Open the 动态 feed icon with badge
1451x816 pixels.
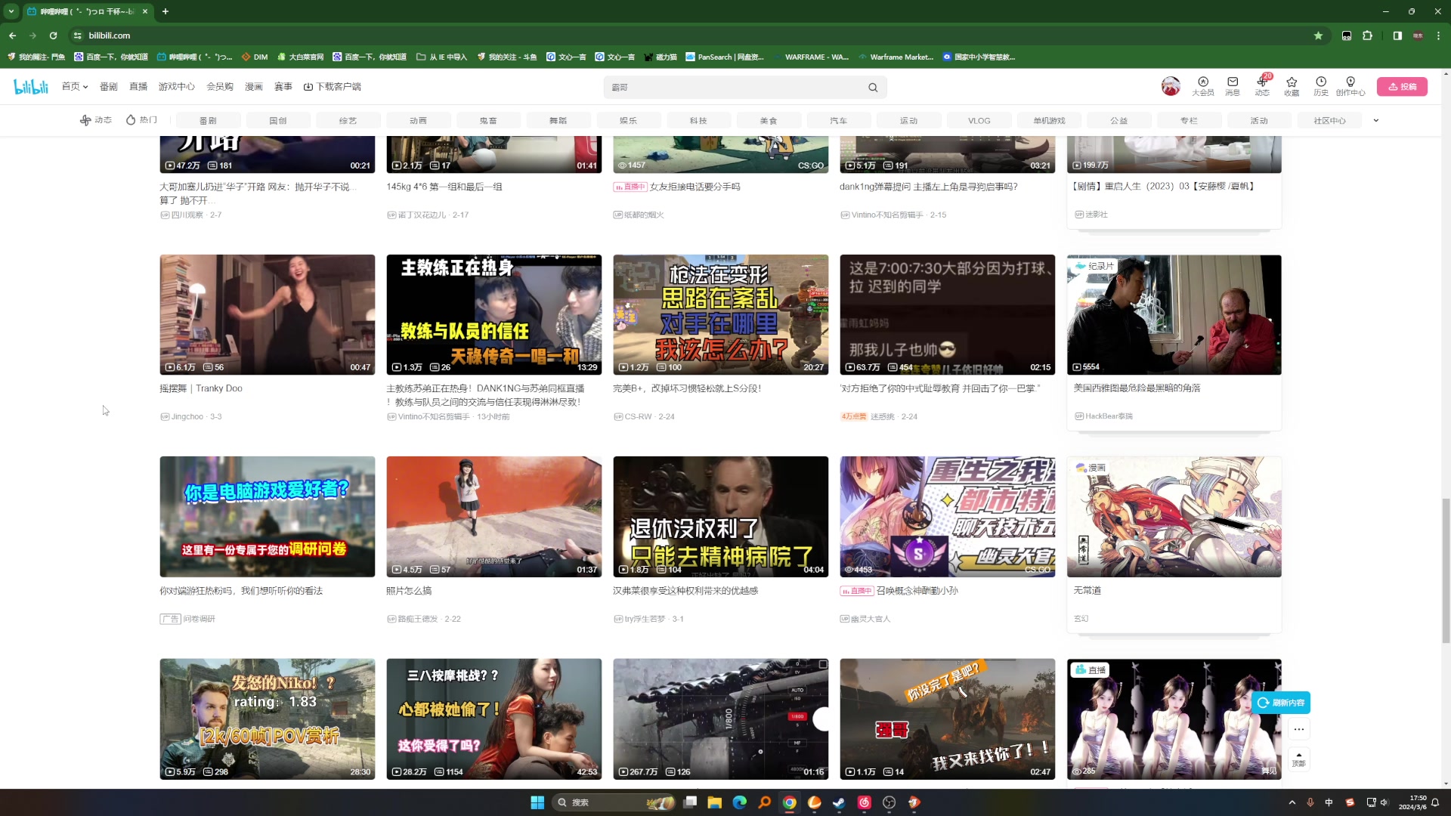(1262, 86)
